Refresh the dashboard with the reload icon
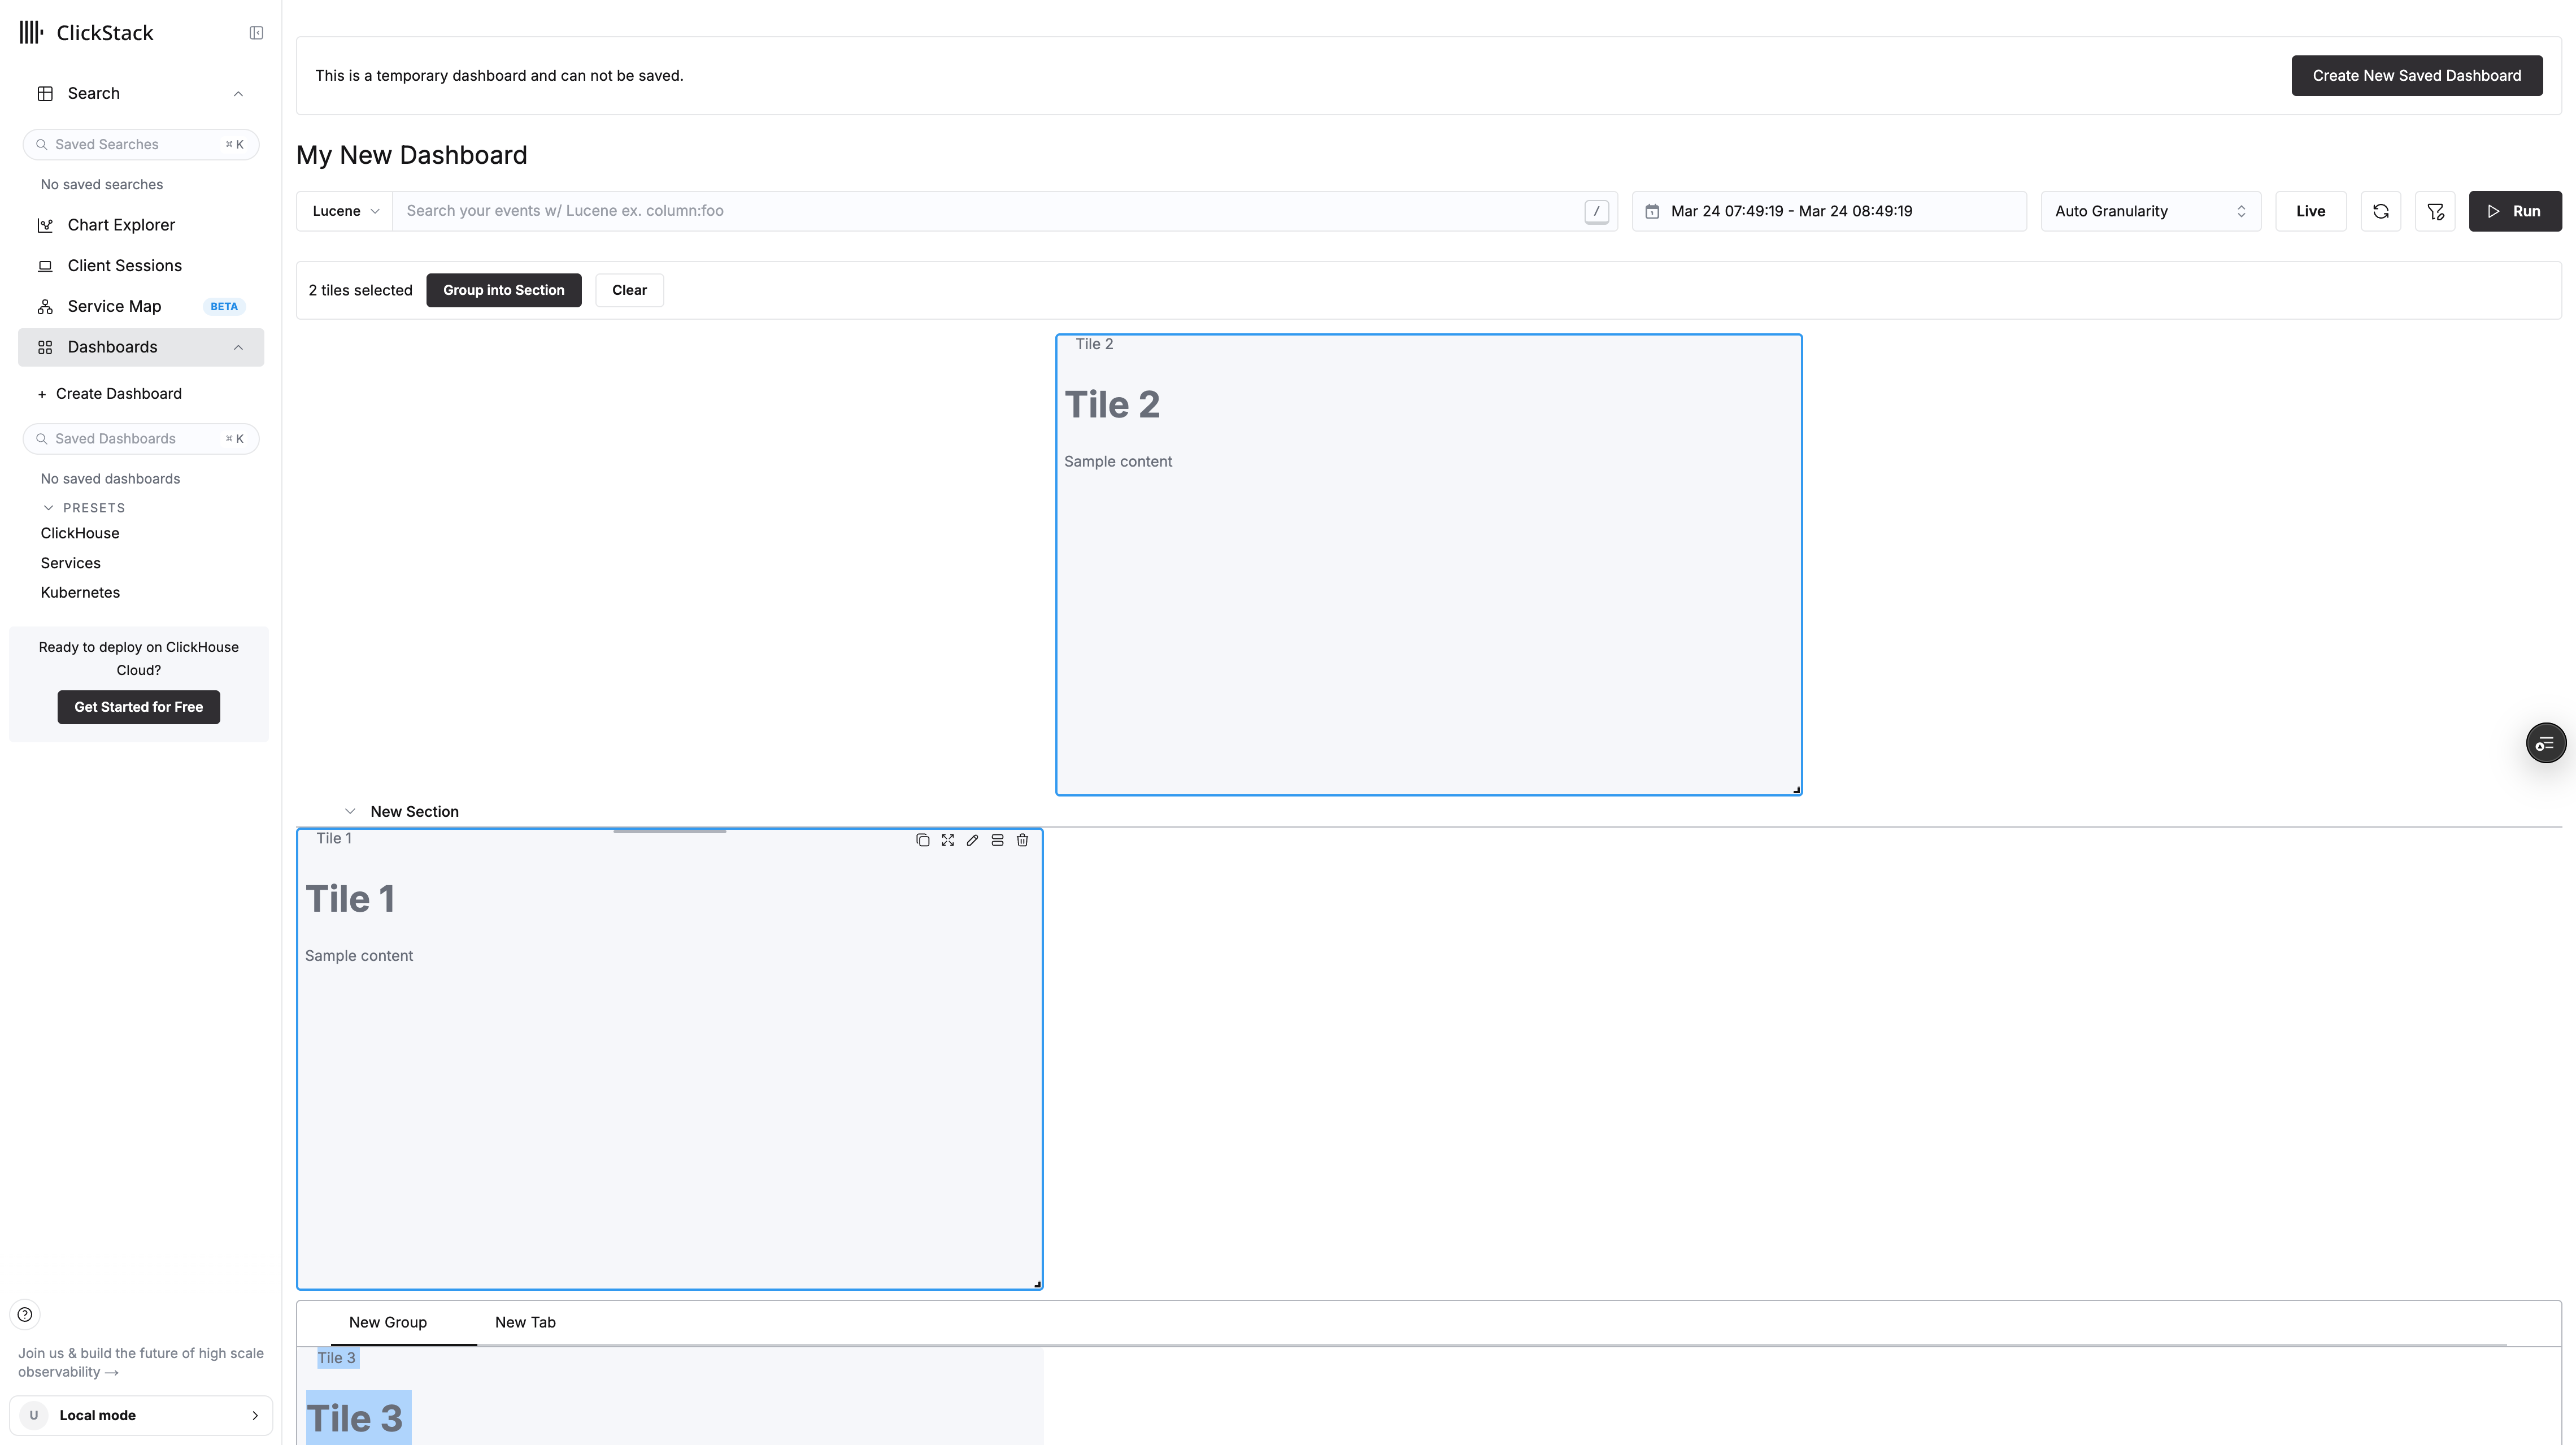 pos(2380,211)
